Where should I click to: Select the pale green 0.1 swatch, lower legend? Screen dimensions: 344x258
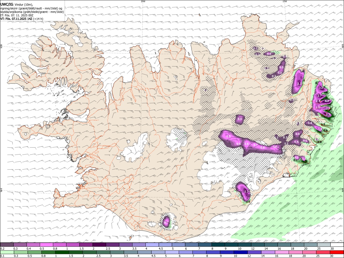tap(7, 252)
